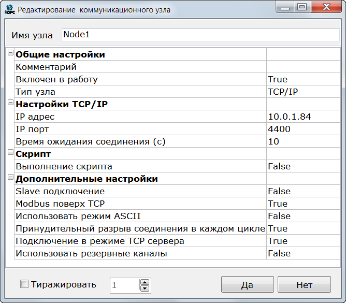Select the IP адрес property label
Image resolution: width=346 pixels, height=303 pixels.
click(x=35, y=117)
